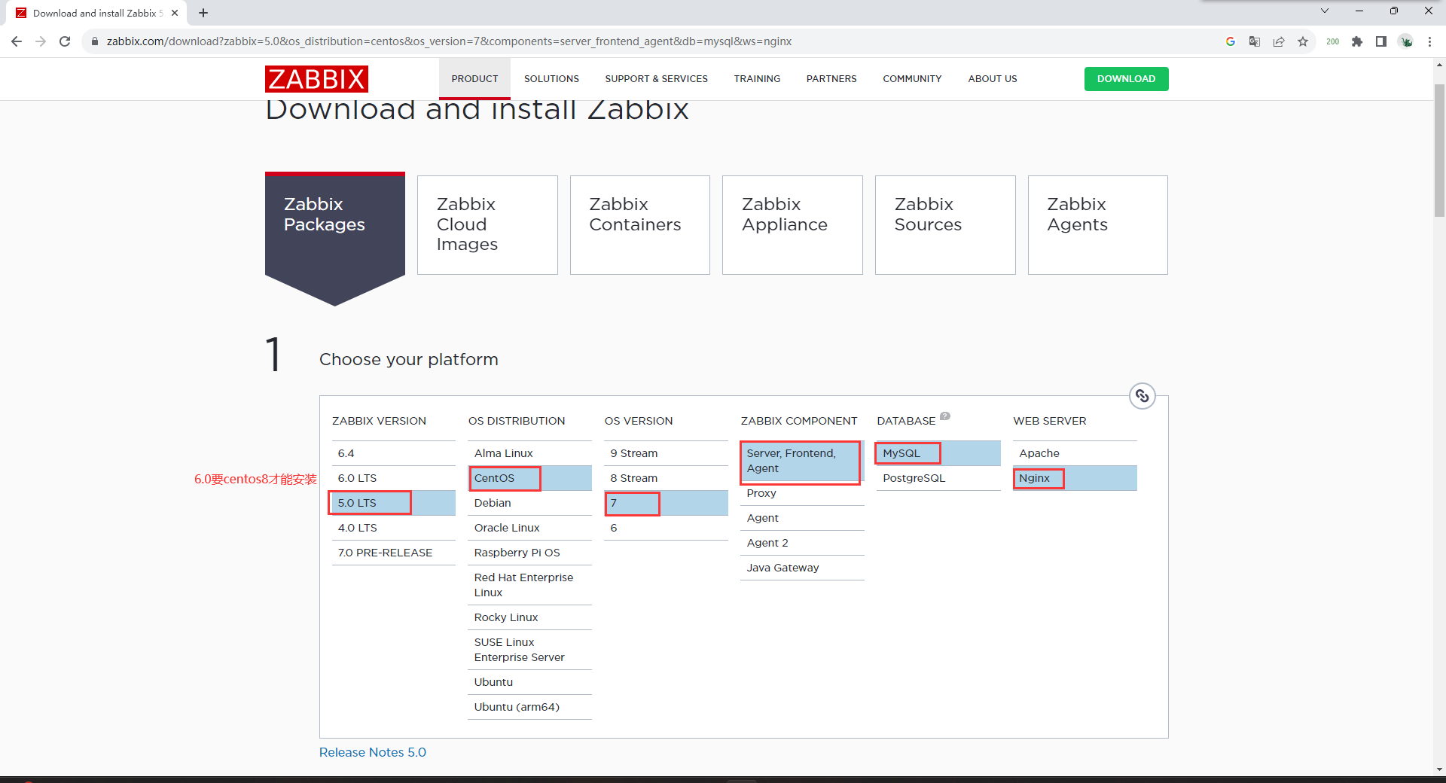
Task: Choose Zabbix version 6.0 LTS
Action: (393, 478)
